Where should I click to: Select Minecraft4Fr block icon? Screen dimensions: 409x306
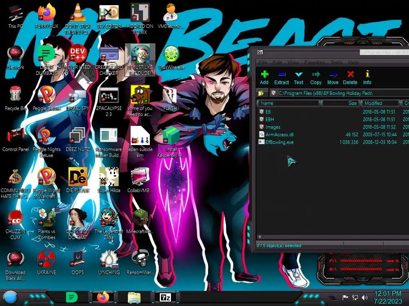tap(140, 221)
